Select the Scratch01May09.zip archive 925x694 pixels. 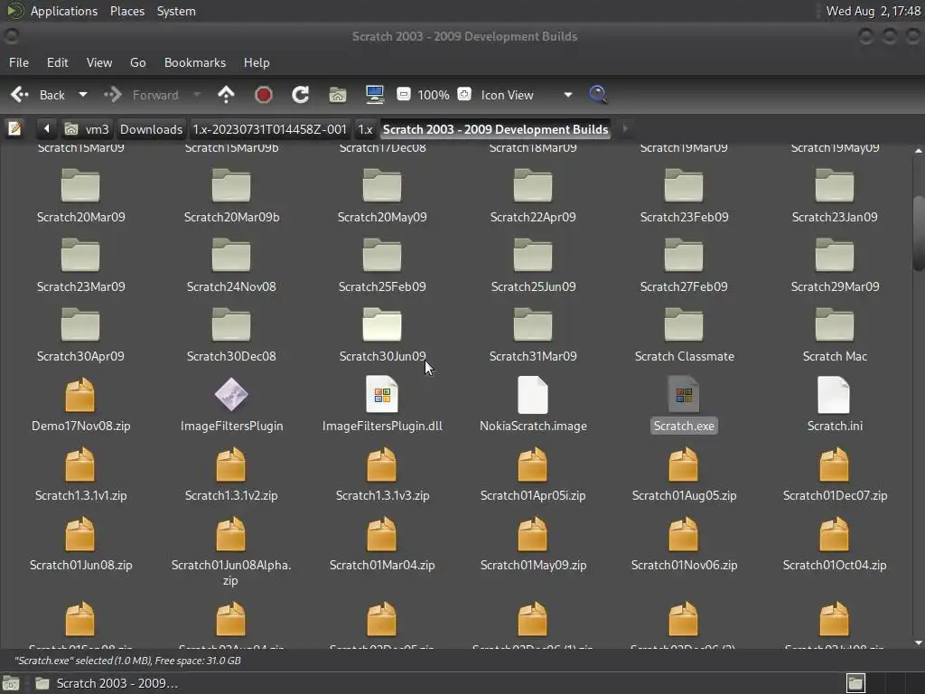[533, 543]
